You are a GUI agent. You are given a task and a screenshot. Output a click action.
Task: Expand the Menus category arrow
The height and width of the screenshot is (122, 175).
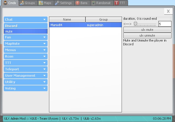point(44,50)
